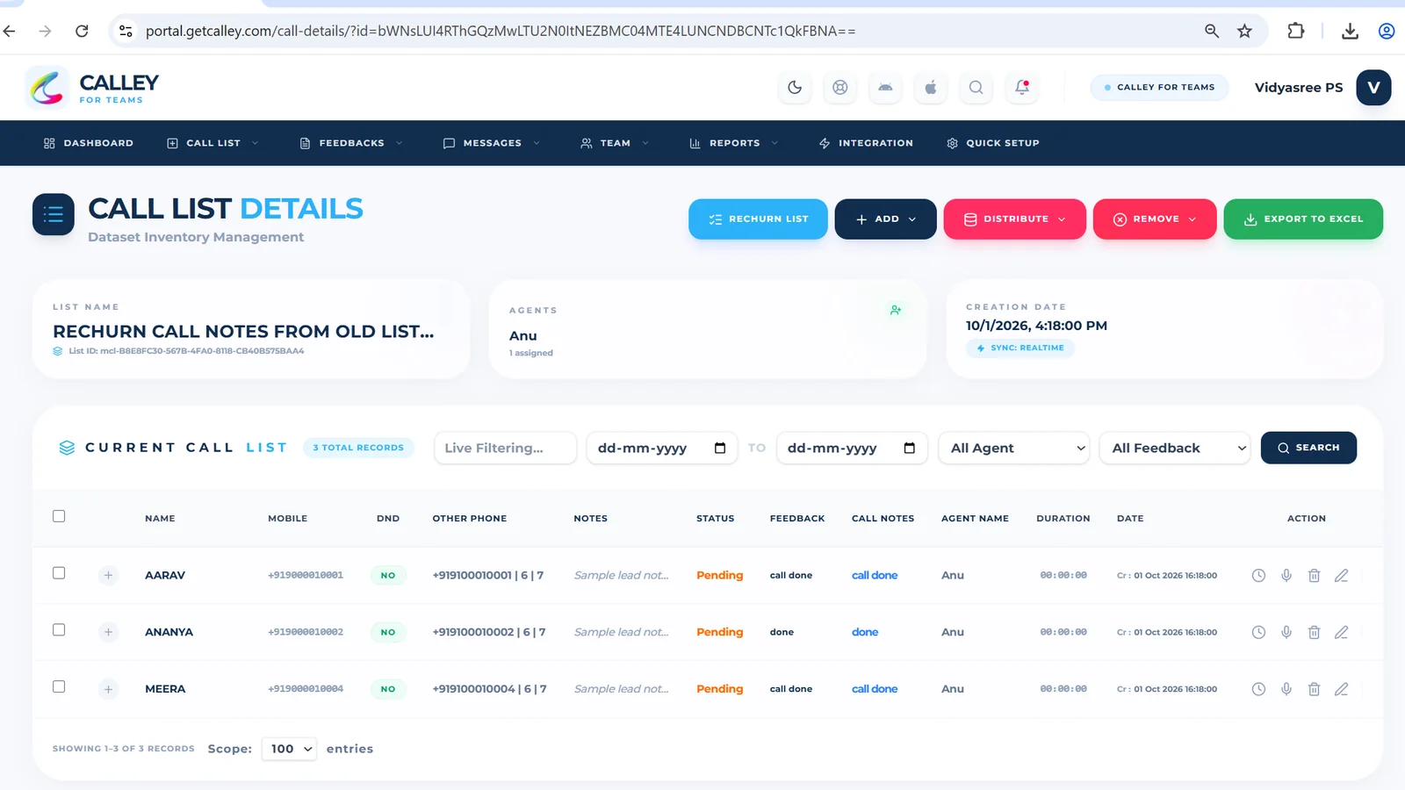The width and height of the screenshot is (1405, 790).
Task: Tick the select-all header checkbox
Action: (59, 516)
